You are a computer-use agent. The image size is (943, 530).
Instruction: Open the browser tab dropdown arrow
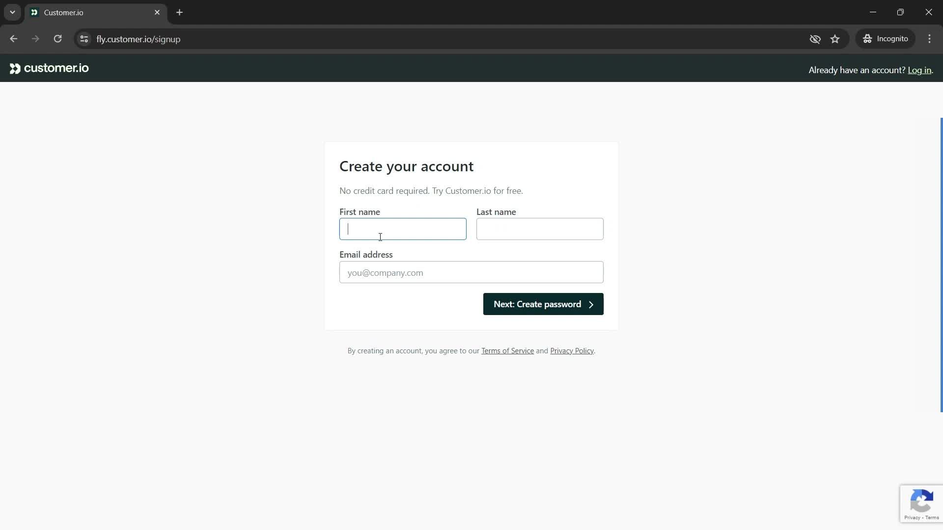(12, 12)
